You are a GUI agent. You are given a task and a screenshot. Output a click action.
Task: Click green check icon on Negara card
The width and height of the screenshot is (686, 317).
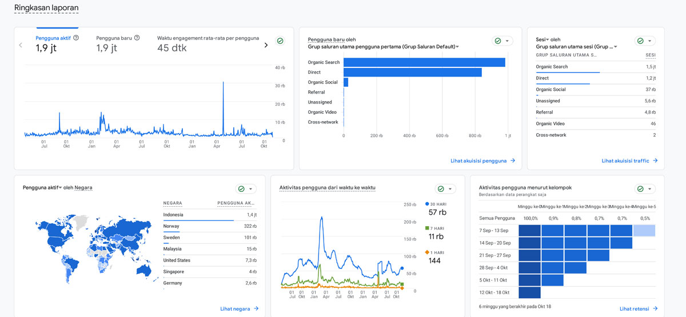241,189
